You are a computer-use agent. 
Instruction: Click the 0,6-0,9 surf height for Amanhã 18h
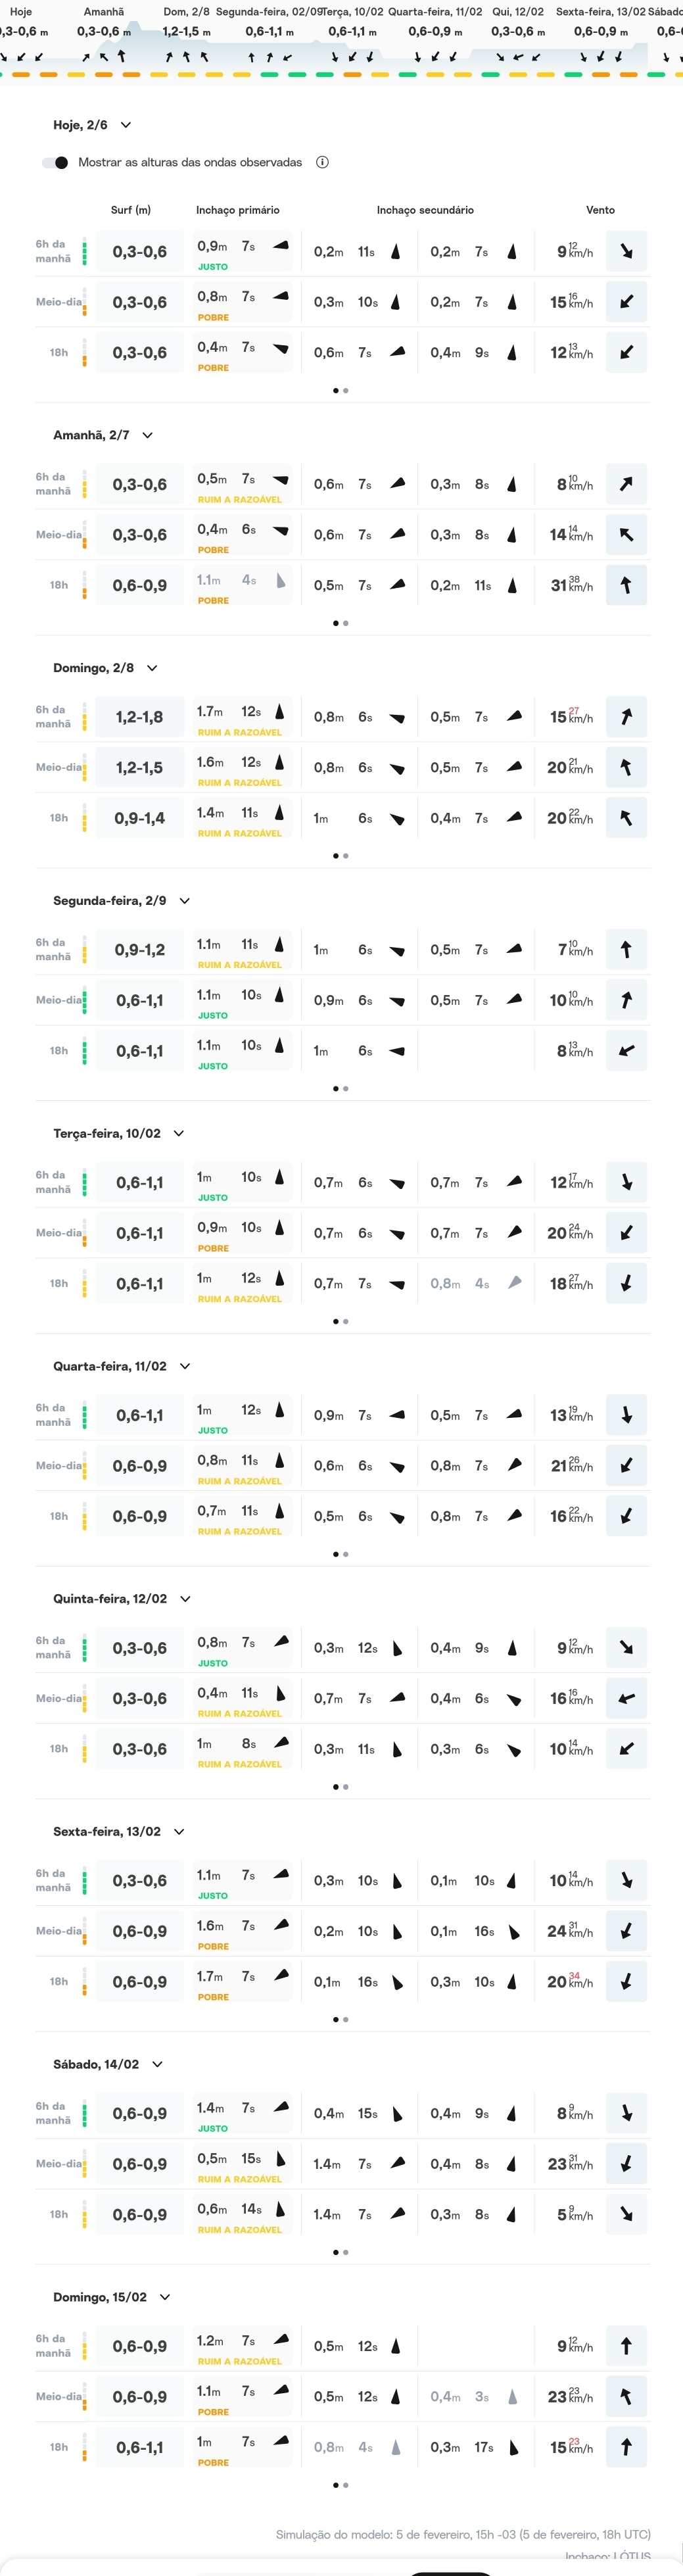coord(139,586)
